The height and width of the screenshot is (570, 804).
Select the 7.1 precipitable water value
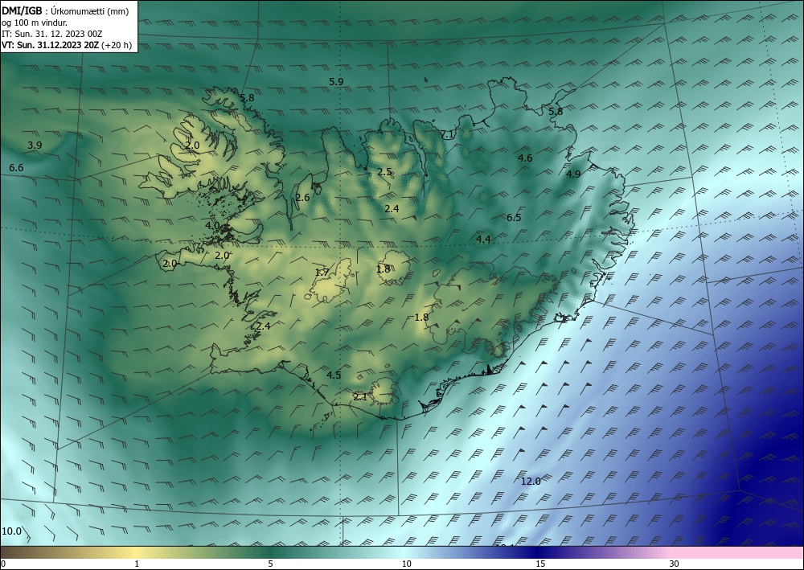[448, 134]
